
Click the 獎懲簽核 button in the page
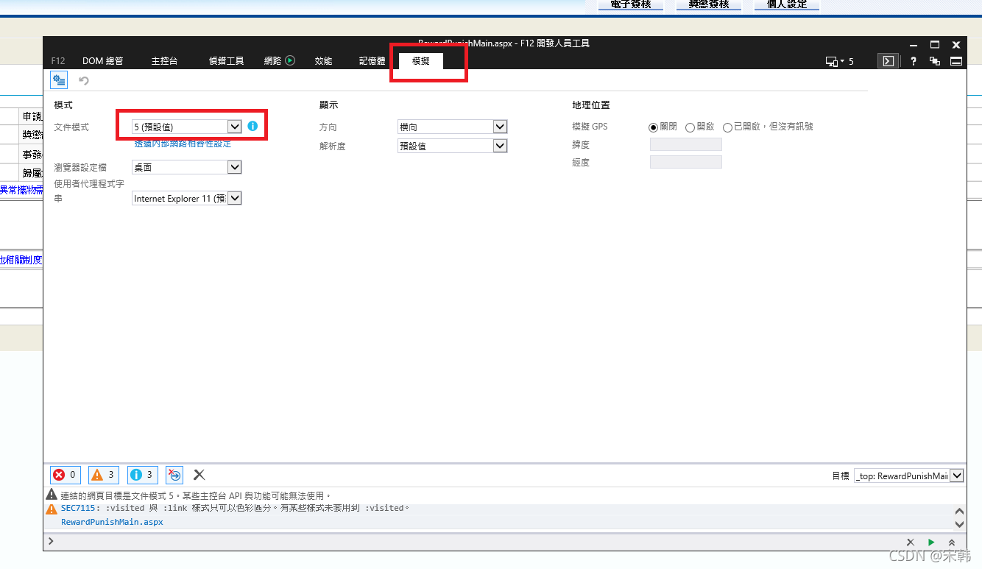coord(709,4)
